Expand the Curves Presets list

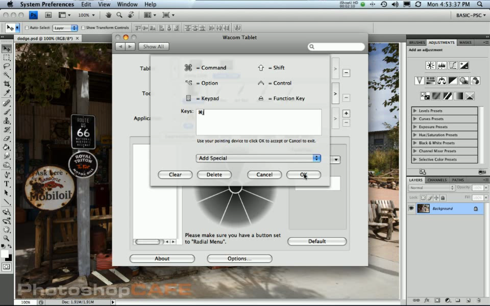click(x=414, y=119)
